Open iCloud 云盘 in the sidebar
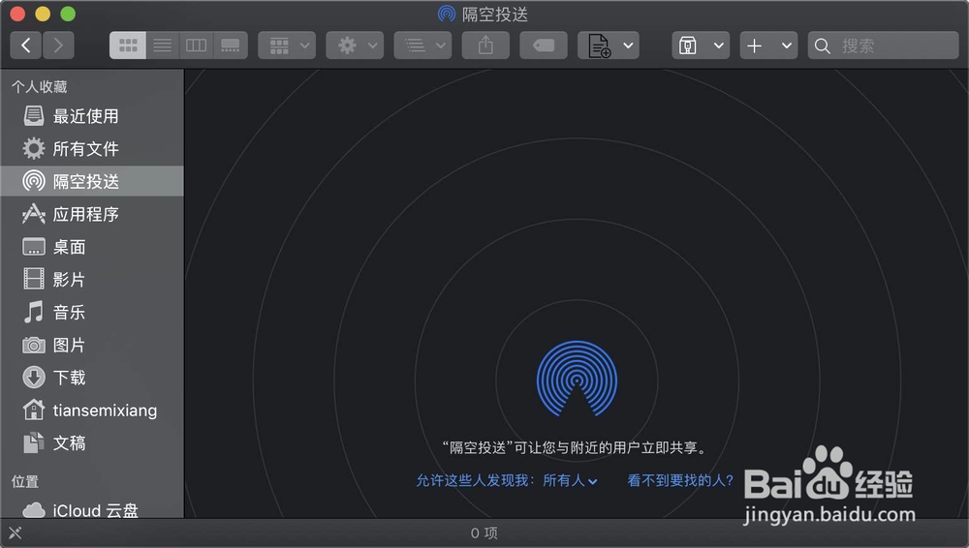 (92, 509)
